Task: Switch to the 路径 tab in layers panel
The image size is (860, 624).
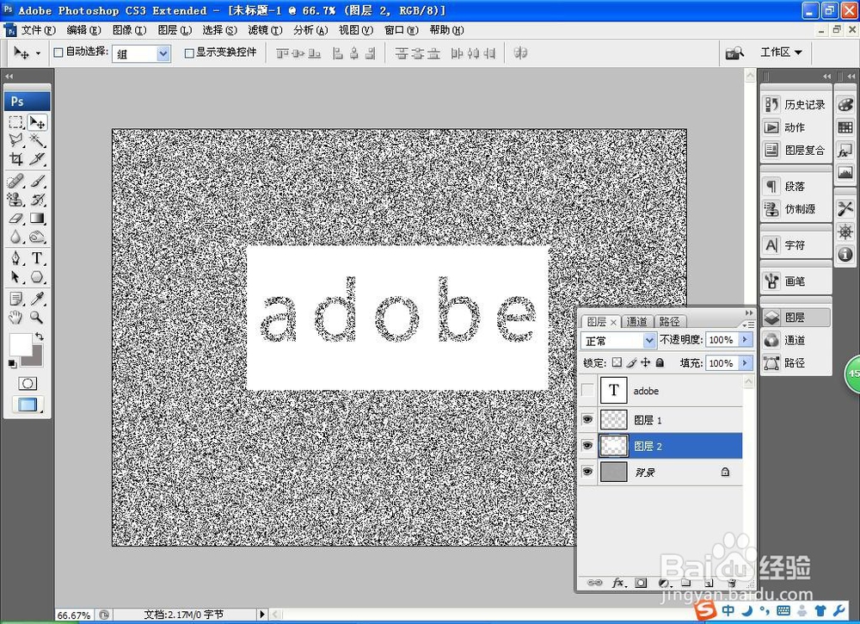Action: (x=669, y=322)
